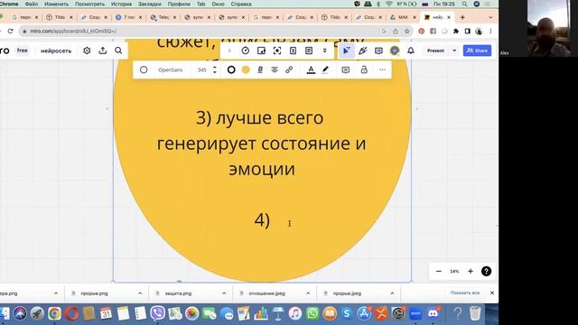Viewport: 578px width, 325px height.
Task: Open the comments panel in top bar
Action: (x=378, y=51)
